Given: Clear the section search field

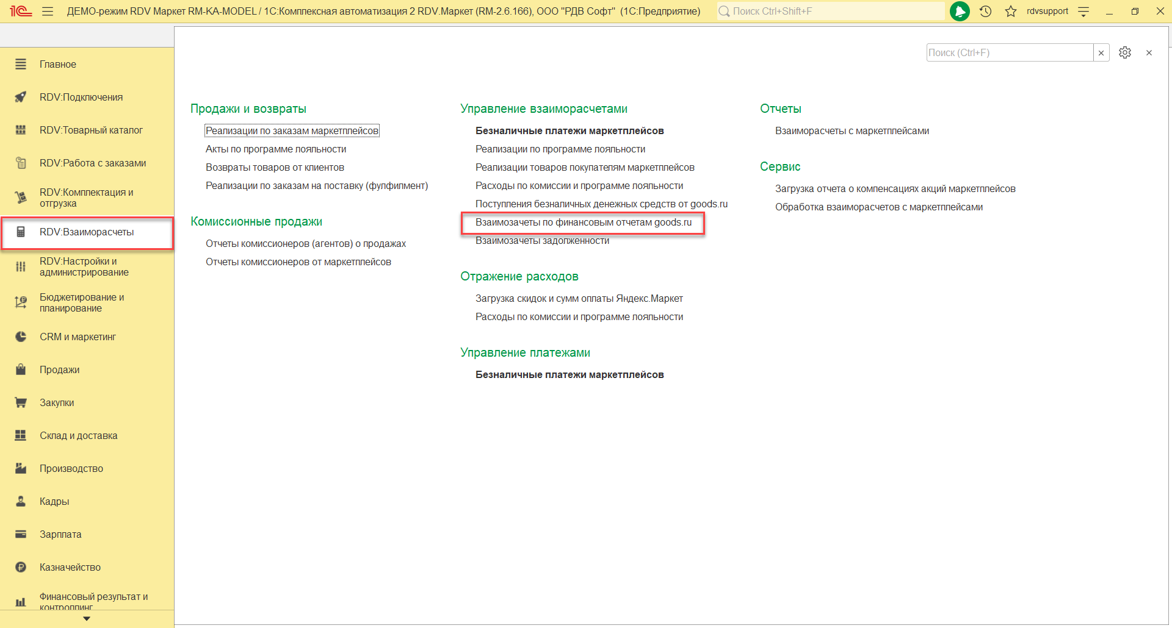Looking at the screenshot, I should 1101,52.
